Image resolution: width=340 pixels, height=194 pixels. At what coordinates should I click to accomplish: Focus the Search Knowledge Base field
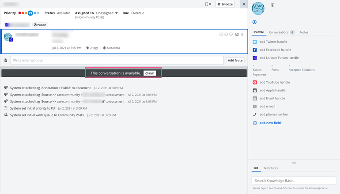[x=294, y=181]
